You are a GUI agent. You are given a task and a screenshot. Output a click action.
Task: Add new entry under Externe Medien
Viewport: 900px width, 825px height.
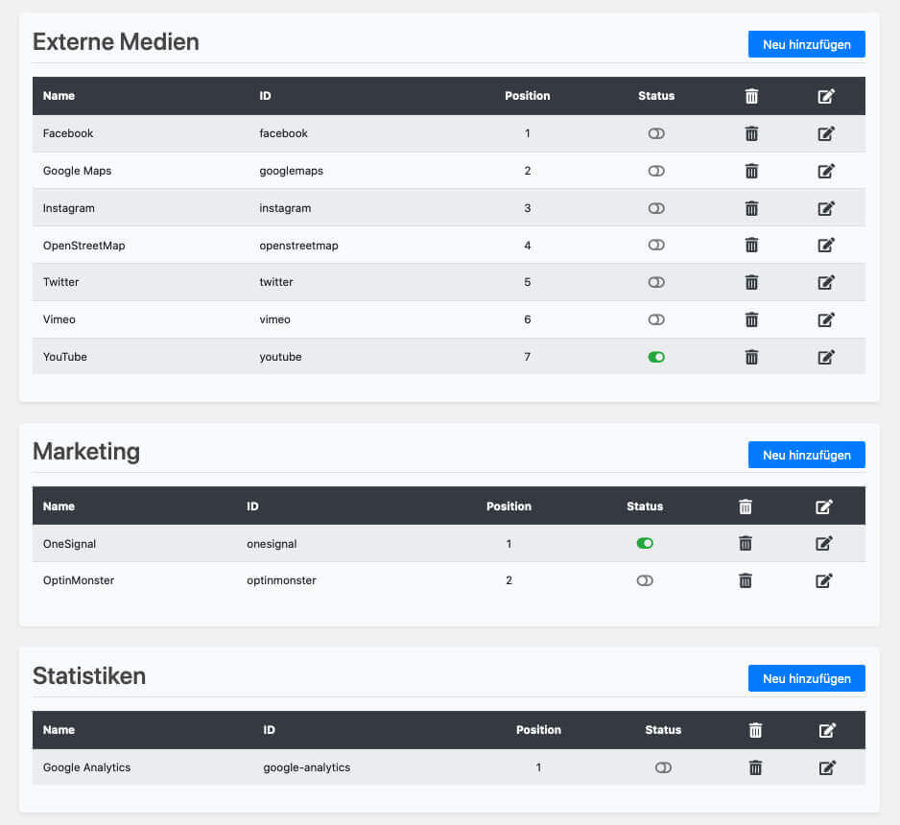tap(806, 44)
